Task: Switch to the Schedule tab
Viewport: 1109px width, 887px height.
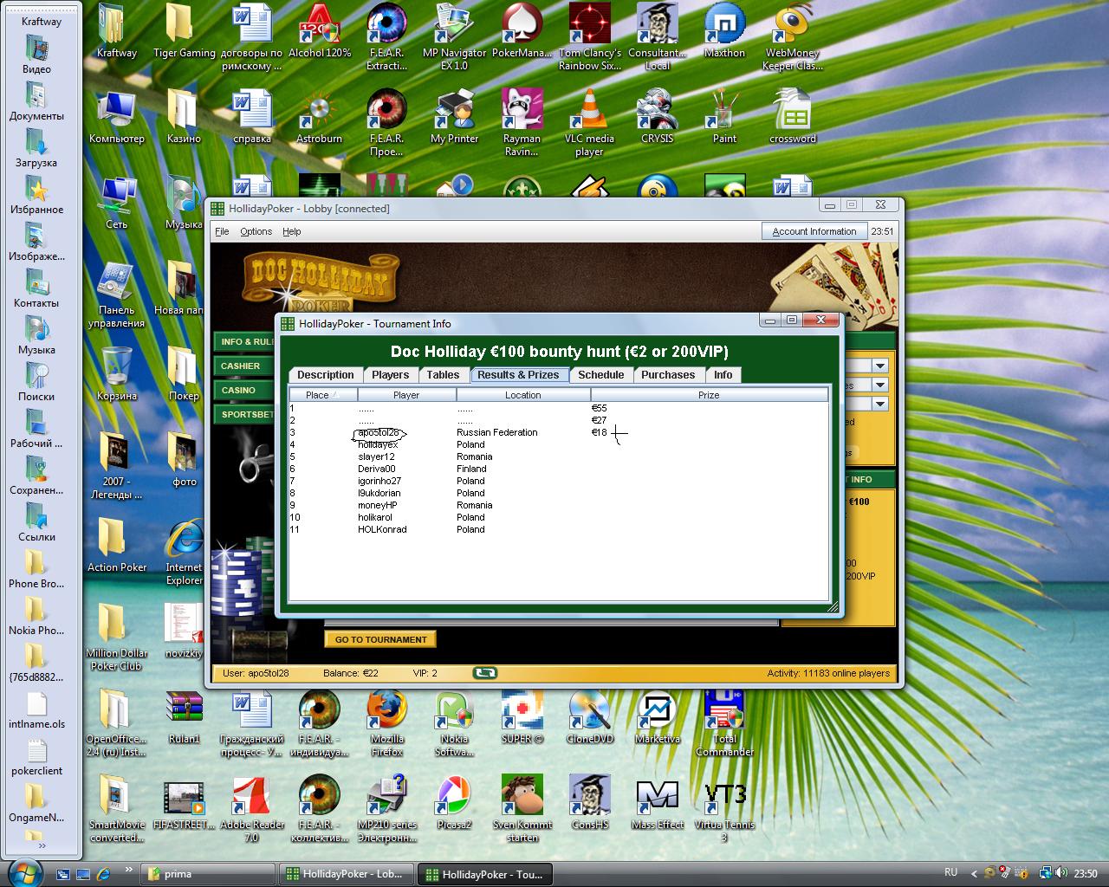Action: point(600,375)
